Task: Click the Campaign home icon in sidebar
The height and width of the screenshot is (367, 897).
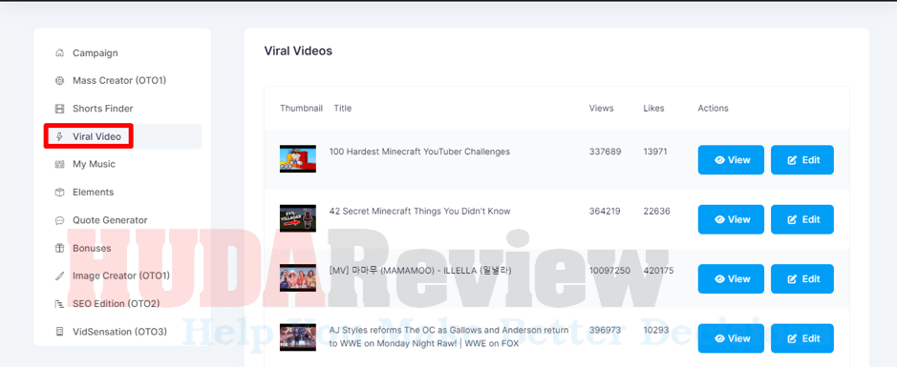Action: coord(59,53)
